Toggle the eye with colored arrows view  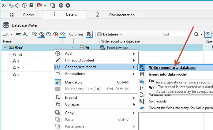tap(62, 34)
